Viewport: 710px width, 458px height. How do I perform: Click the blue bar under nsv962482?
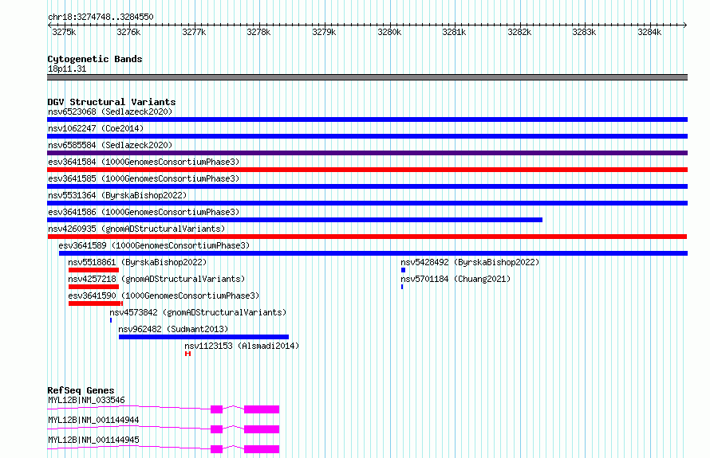(203, 337)
